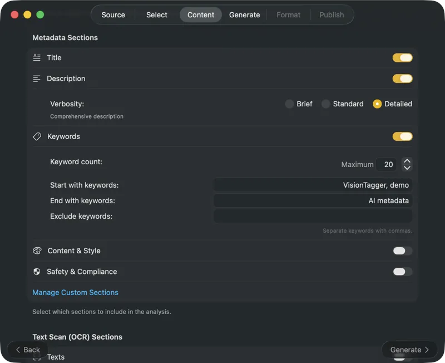This screenshot has width=445, height=363.
Task: Select Standard verbosity radio button
Action: pyautogui.click(x=326, y=104)
